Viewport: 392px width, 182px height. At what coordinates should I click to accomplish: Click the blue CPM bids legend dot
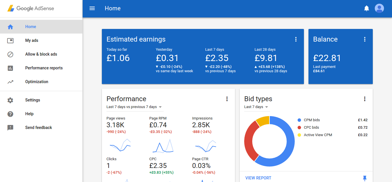point(299,120)
